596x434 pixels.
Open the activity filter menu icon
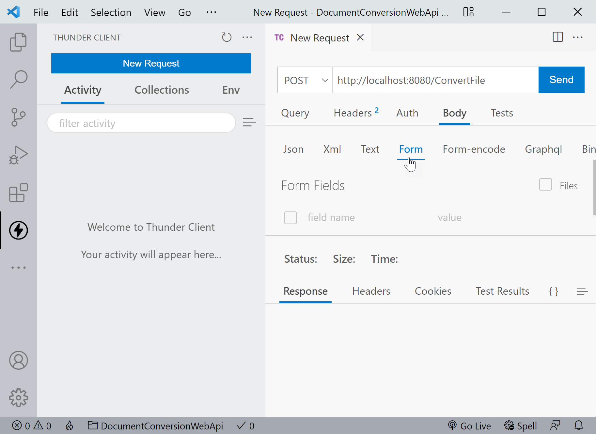pyautogui.click(x=249, y=123)
